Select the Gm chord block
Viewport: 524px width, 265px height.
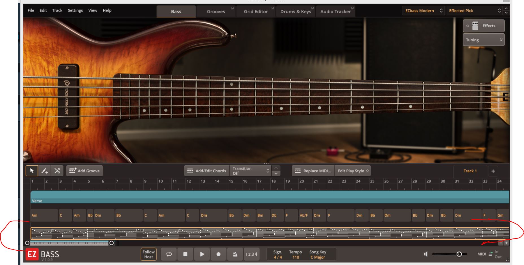(x=503, y=215)
